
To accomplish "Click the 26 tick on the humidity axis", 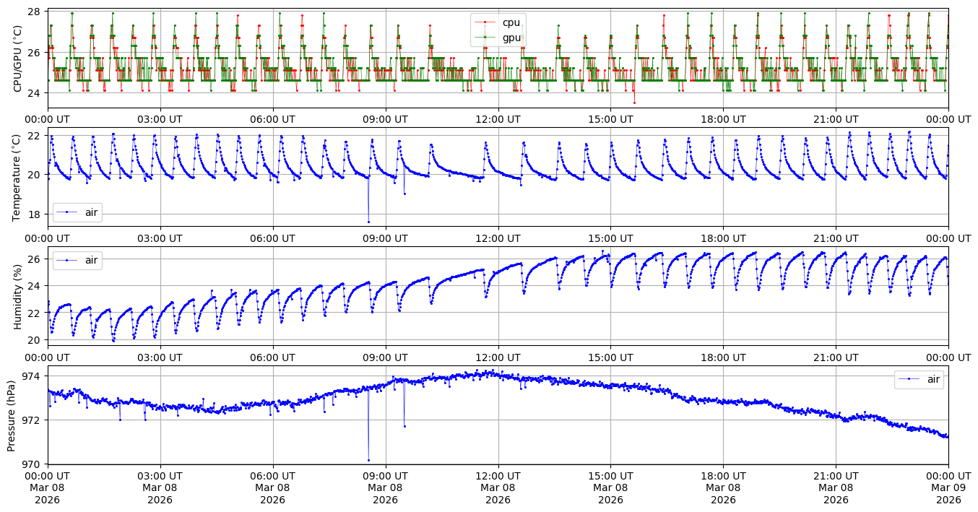I will tap(36, 259).
